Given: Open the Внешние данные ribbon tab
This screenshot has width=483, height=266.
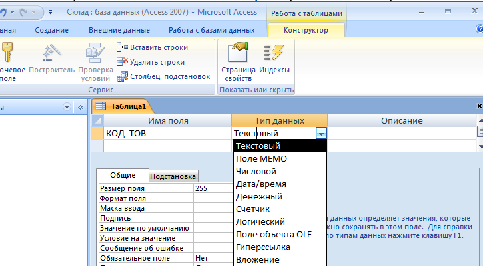Looking at the screenshot, I should coord(119,30).
